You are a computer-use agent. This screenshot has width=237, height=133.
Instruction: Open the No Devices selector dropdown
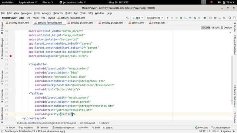[x=155, y=18]
